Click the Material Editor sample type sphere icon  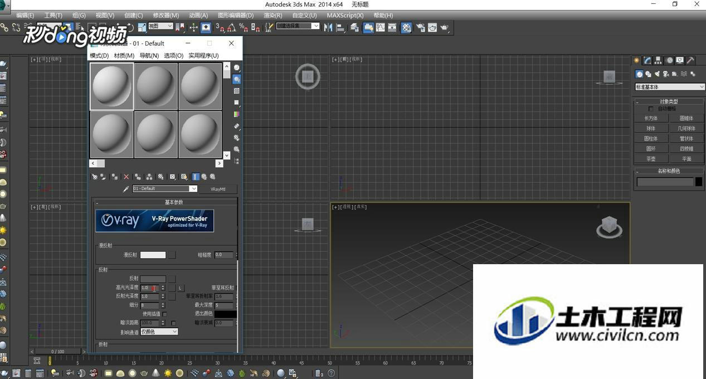[x=237, y=67]
